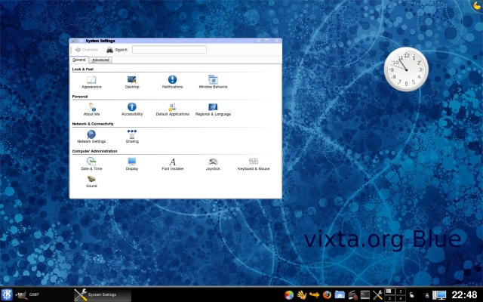Open Joystick settings
The width and height of the screenshot is (483, 302).
[213, 164]
